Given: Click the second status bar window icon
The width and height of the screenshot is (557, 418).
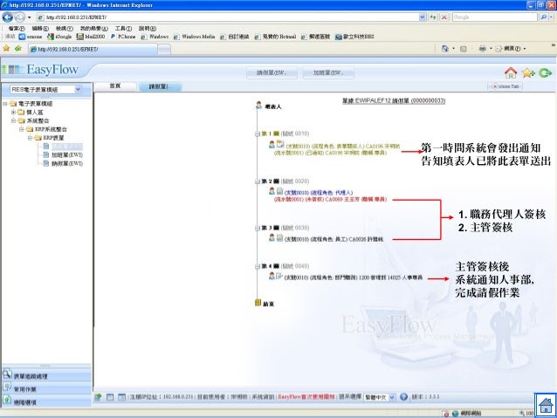Looking at the screenshot, I should click(x=110, y=397).
